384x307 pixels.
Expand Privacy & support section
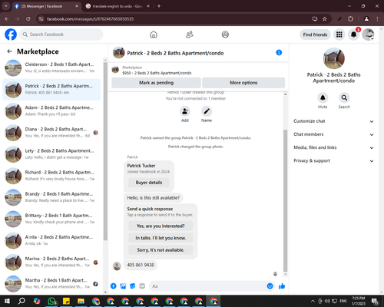tap(333, 161)
